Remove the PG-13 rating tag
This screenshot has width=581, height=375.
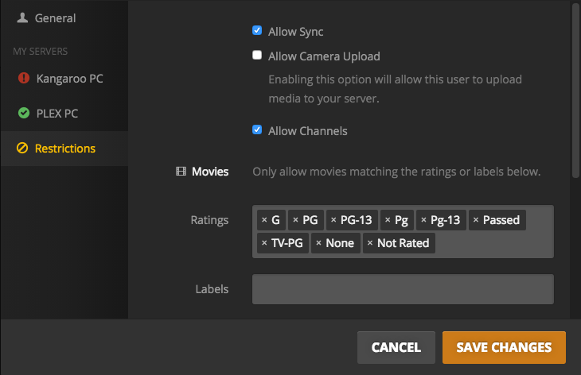[x=333, y=220]
